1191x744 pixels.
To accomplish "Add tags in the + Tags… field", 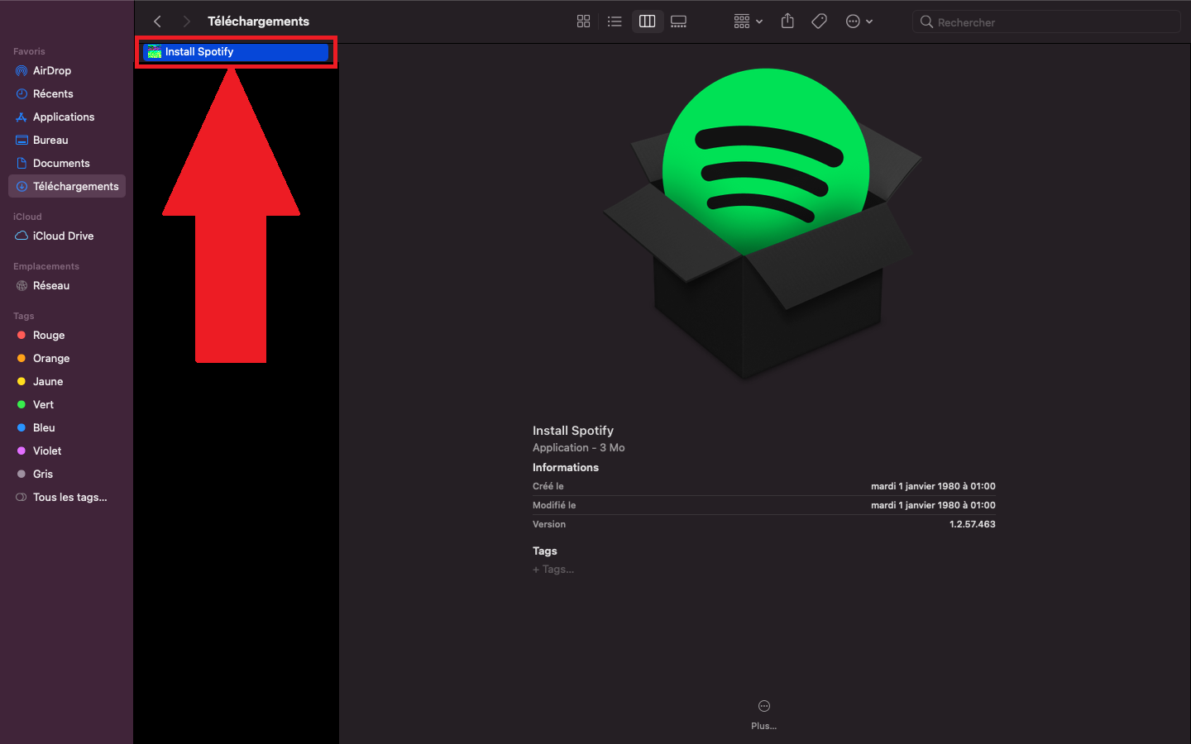I will [x=554, y=570].
